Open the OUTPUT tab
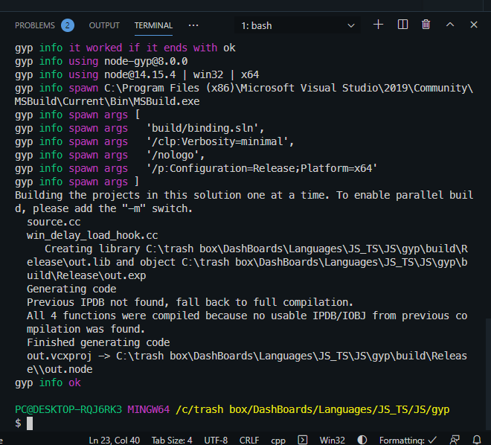The image size is (491, 445). (x=104, y=25)
